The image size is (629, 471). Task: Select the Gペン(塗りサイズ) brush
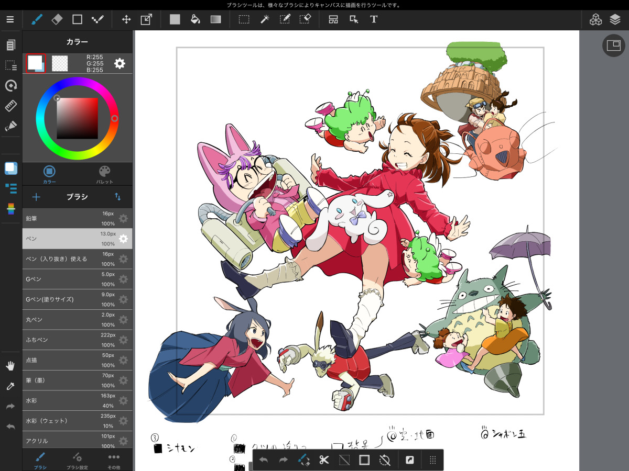tap(77, 299)
